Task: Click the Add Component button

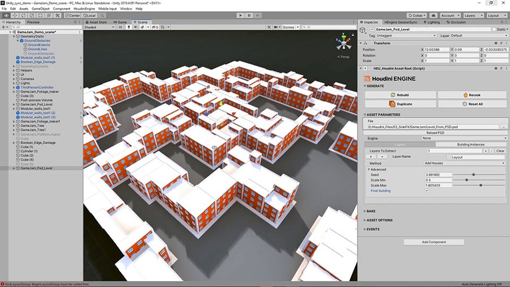Action: (434, 242)
